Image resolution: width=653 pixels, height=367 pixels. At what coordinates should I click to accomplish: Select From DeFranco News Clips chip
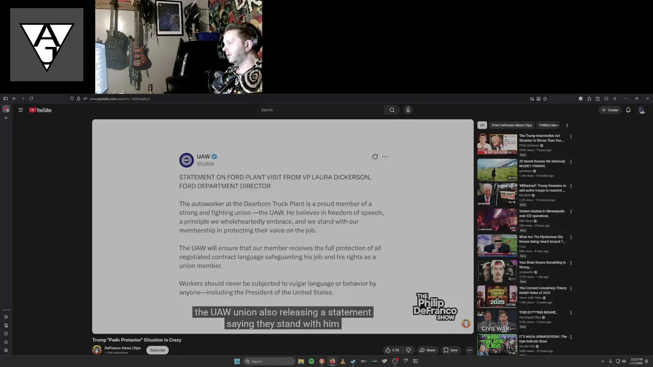click(512, 125)
